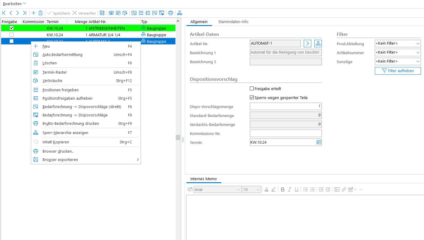This screenshot has height=240, width=424.
Task: Open calendar picker in Termin field
Action: tap(318, 142)
